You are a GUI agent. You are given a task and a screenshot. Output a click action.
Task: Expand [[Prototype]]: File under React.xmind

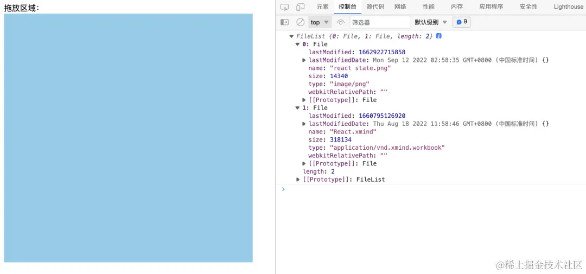click(x=304, y=163)
